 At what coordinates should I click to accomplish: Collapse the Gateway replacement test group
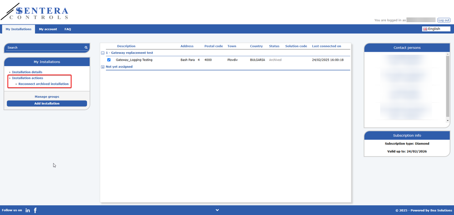tap(103, 53)
